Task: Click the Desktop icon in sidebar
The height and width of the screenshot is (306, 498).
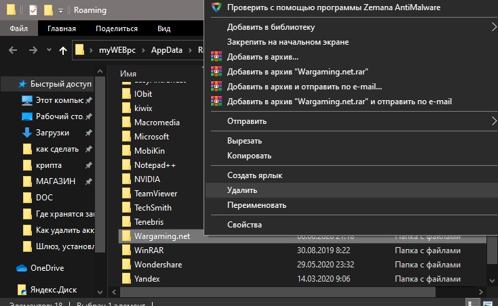Action: 27,116
